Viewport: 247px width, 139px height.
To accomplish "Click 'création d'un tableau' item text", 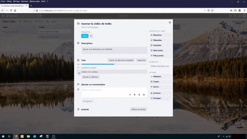I will pos(90,72).
